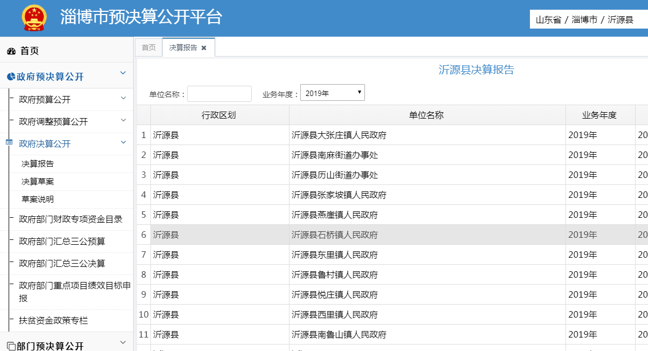Image resolution: width=648 pixels, height=351 pixels.
Task: Switch to the 首页 tab
Action: click(149, 47)
